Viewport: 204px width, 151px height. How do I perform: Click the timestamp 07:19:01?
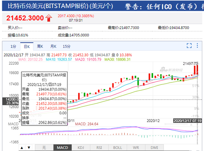[76, 20]
